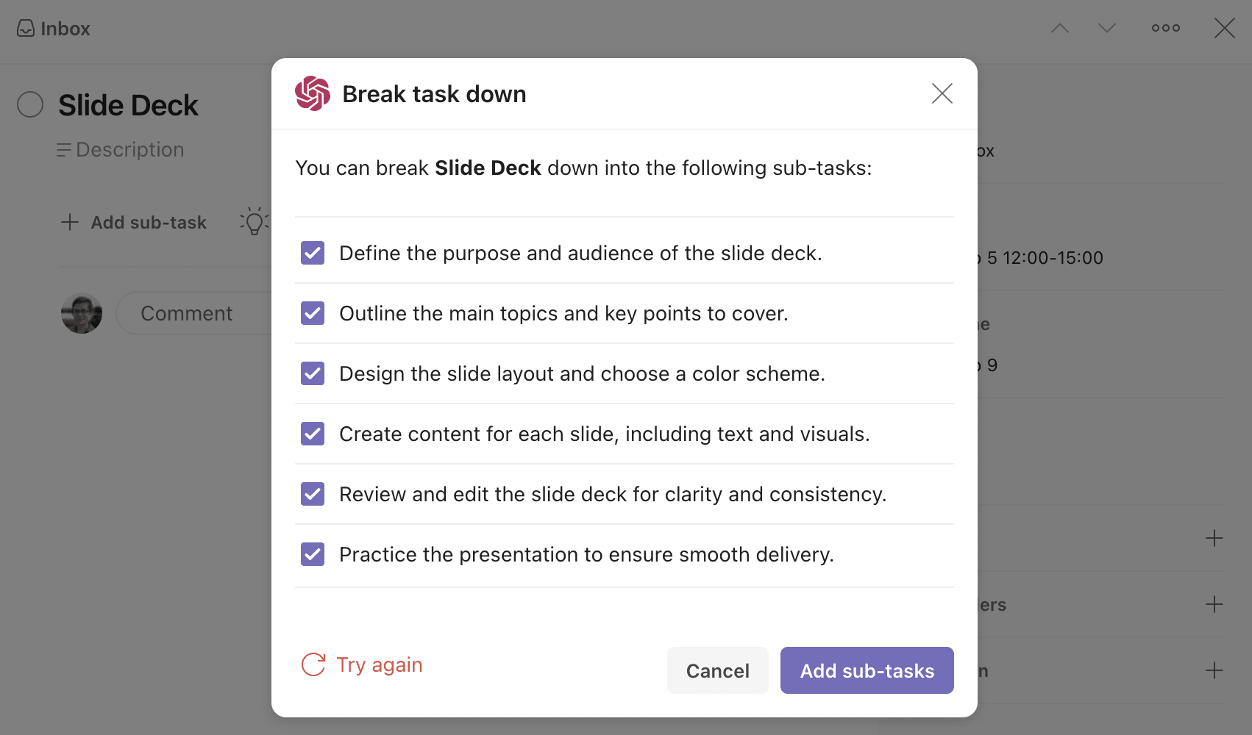
Task: Click the AI assistant logo in dialog header
Action: pyautogui.click(x=313, y=94)
